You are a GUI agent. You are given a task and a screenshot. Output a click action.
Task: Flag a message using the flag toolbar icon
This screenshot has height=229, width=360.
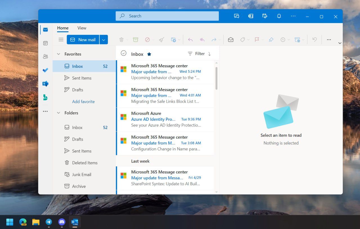[x=257, y=40]
